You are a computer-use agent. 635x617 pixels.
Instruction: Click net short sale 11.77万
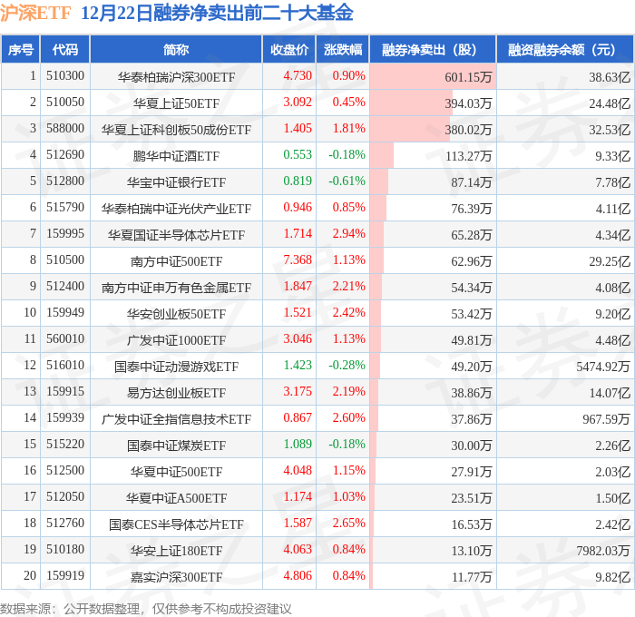472,577
